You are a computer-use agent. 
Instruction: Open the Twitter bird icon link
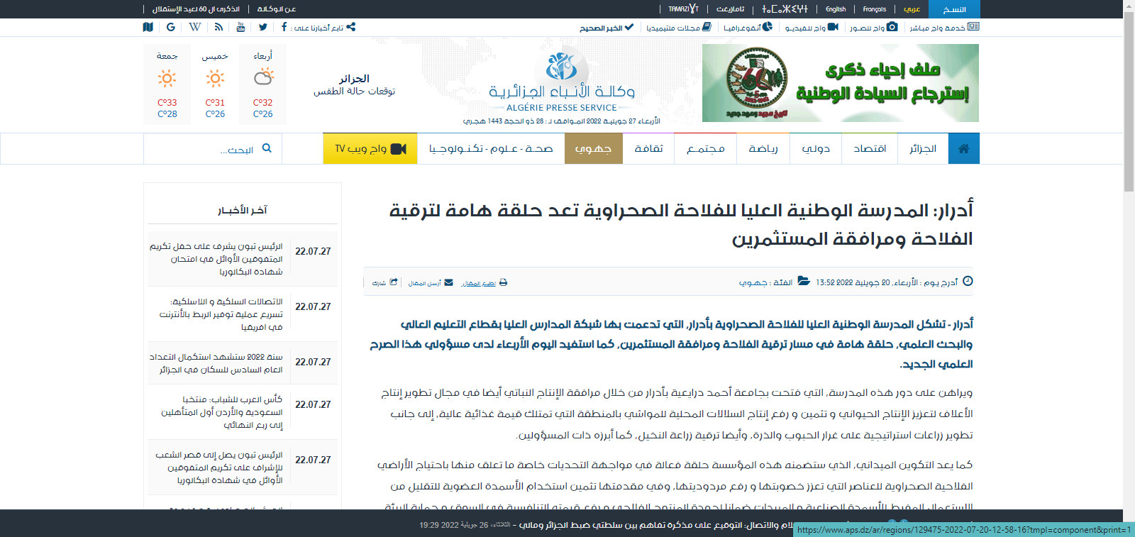point(263,27)
